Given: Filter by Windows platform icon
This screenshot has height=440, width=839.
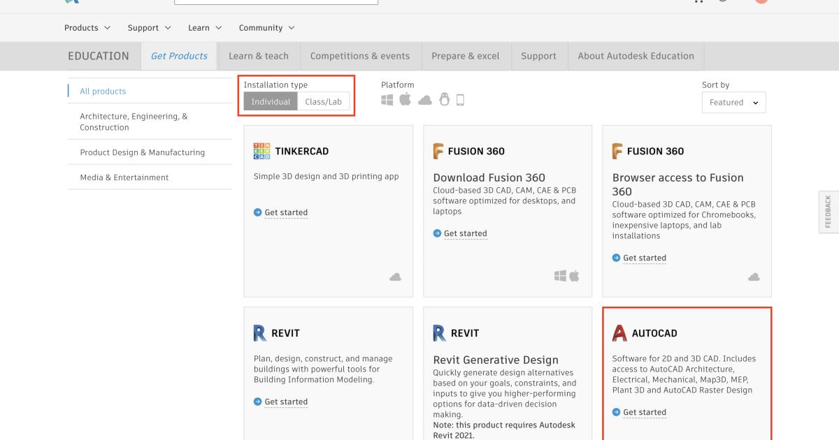Looking at the screenshot, I should [387, 100].
